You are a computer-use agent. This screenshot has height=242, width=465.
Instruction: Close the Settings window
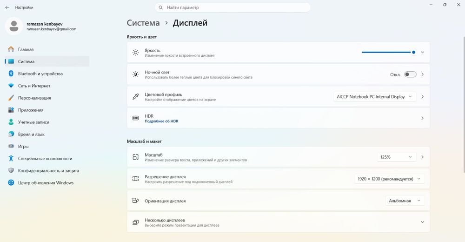pos(458,5)
